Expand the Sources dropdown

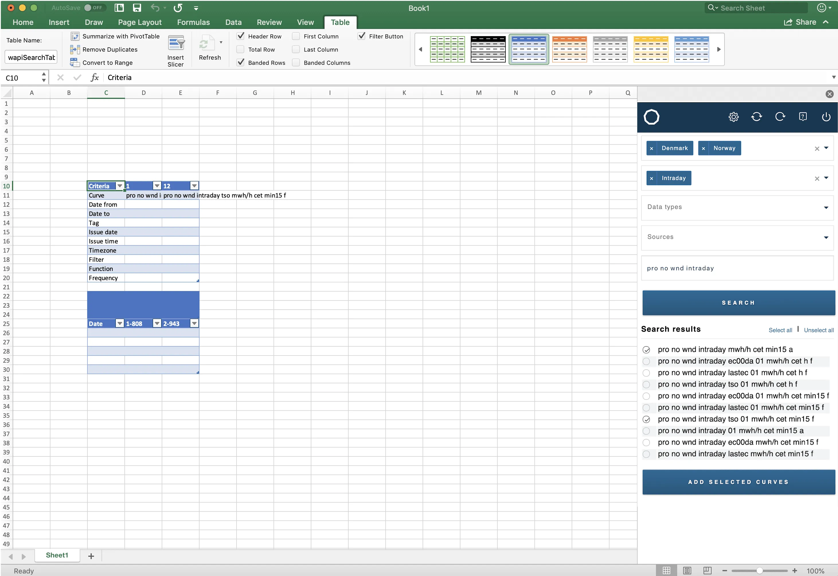coord(826,237)
